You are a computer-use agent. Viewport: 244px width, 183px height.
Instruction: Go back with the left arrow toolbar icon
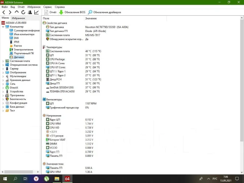4,12
